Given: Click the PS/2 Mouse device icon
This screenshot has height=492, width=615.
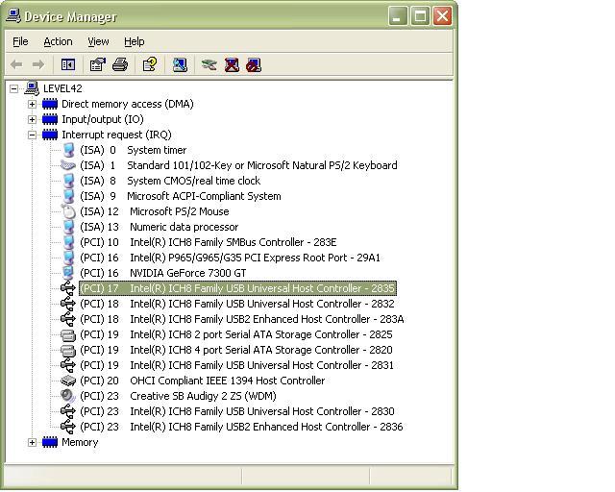Looking at the screenshot, I should [x=68, y=211].
